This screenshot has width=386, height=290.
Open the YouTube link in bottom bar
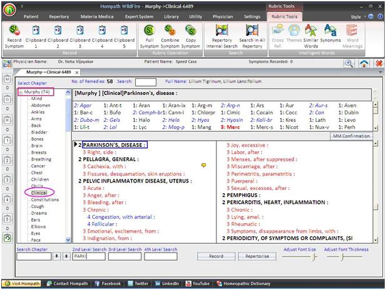click(198, 283)
